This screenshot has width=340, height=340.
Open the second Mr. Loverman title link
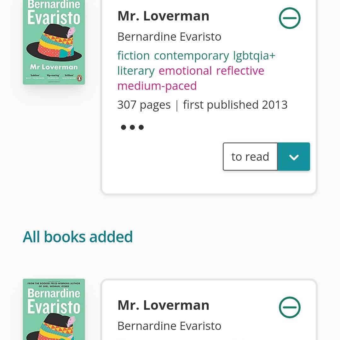163,305
